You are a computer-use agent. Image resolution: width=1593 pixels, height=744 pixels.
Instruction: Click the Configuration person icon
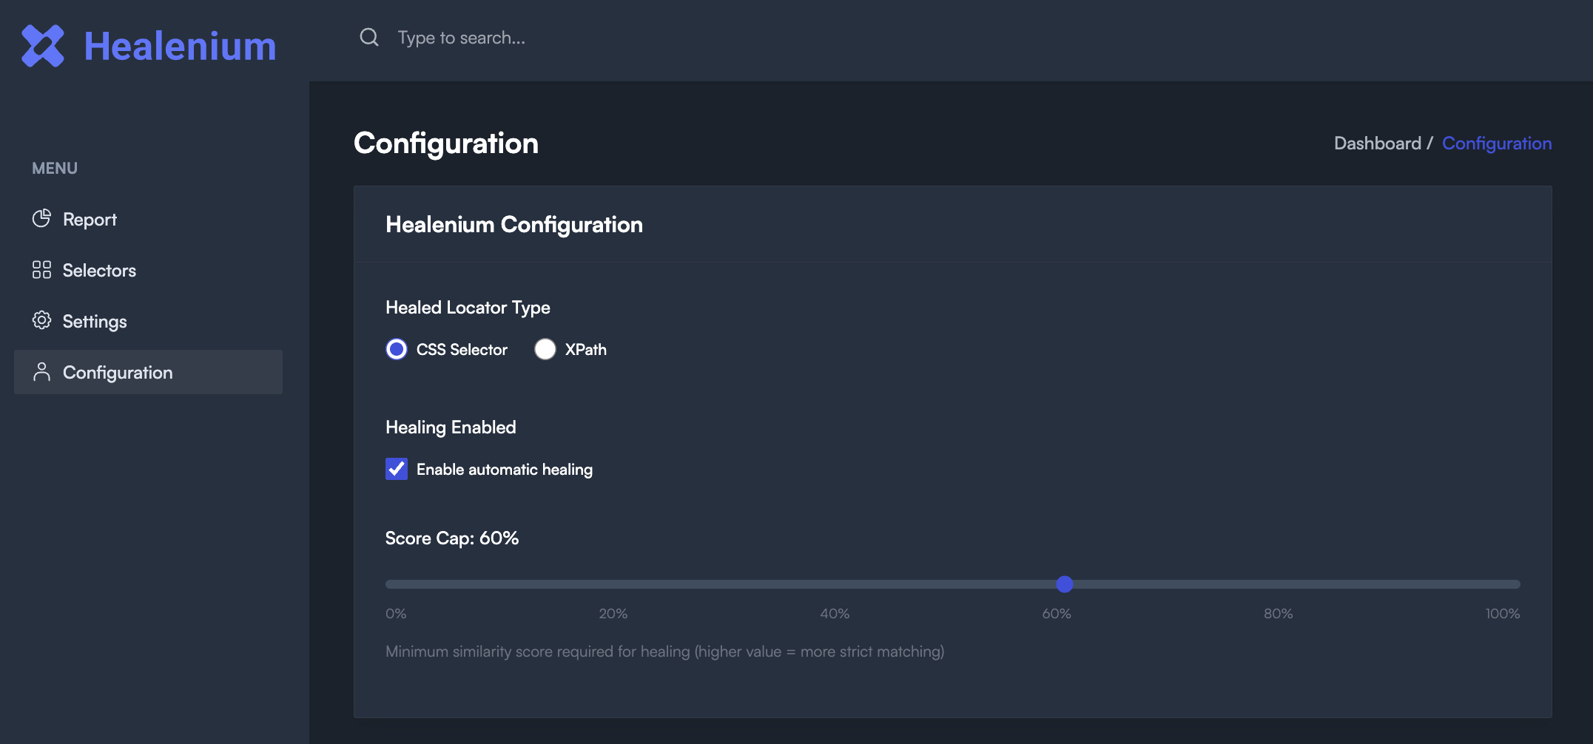coord(41,371)
